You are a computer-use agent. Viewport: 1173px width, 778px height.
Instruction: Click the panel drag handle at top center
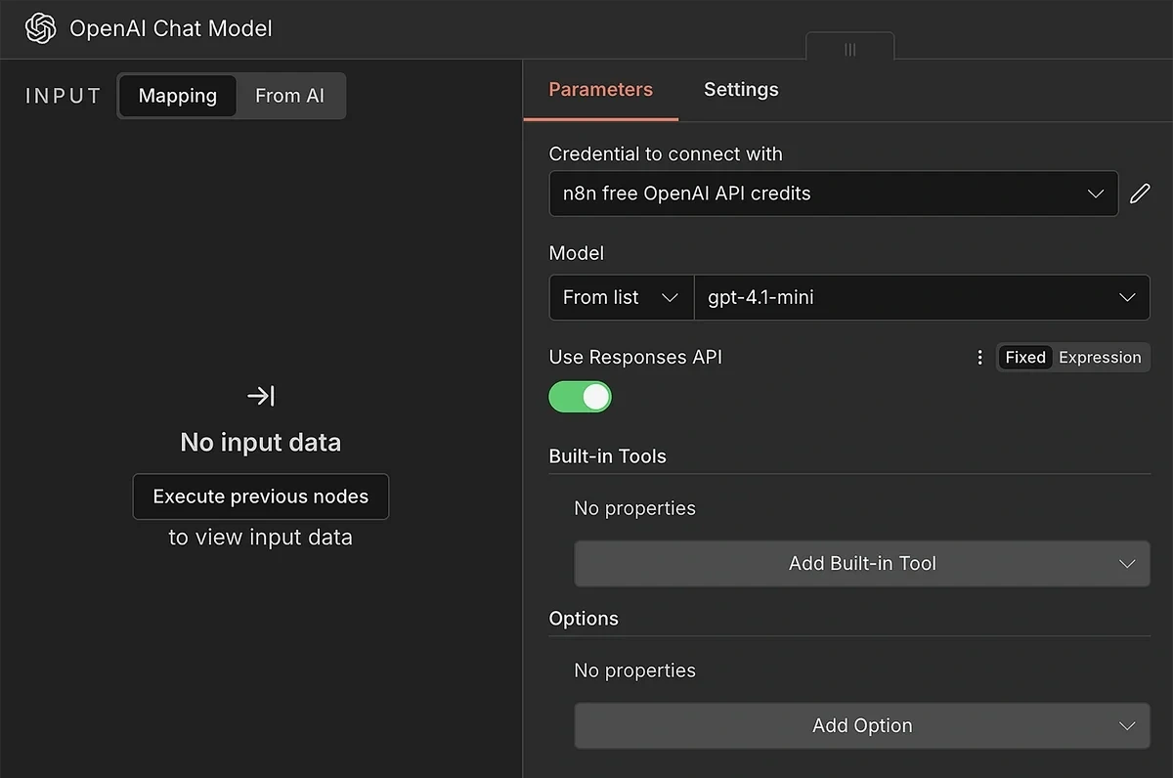(x=849, y=48)
